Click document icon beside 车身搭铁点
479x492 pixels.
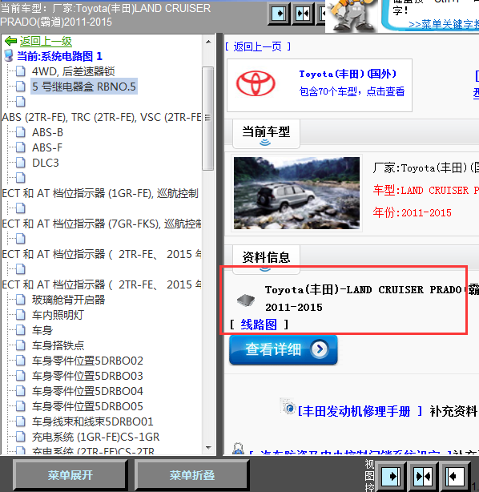point(21,345)
